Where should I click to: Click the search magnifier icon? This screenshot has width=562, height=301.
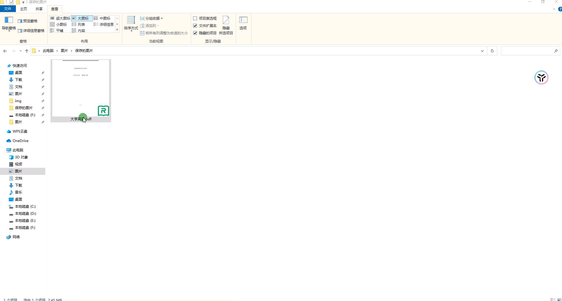(x=556, y=51)
